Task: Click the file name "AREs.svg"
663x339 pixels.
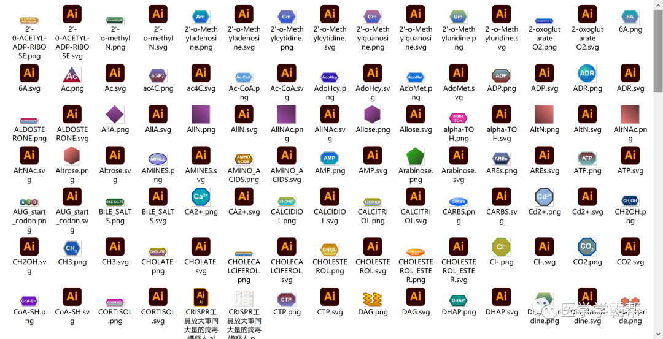Action: click(544, 170)
